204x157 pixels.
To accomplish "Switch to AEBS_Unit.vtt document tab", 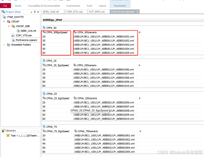I will pos(53,12).
